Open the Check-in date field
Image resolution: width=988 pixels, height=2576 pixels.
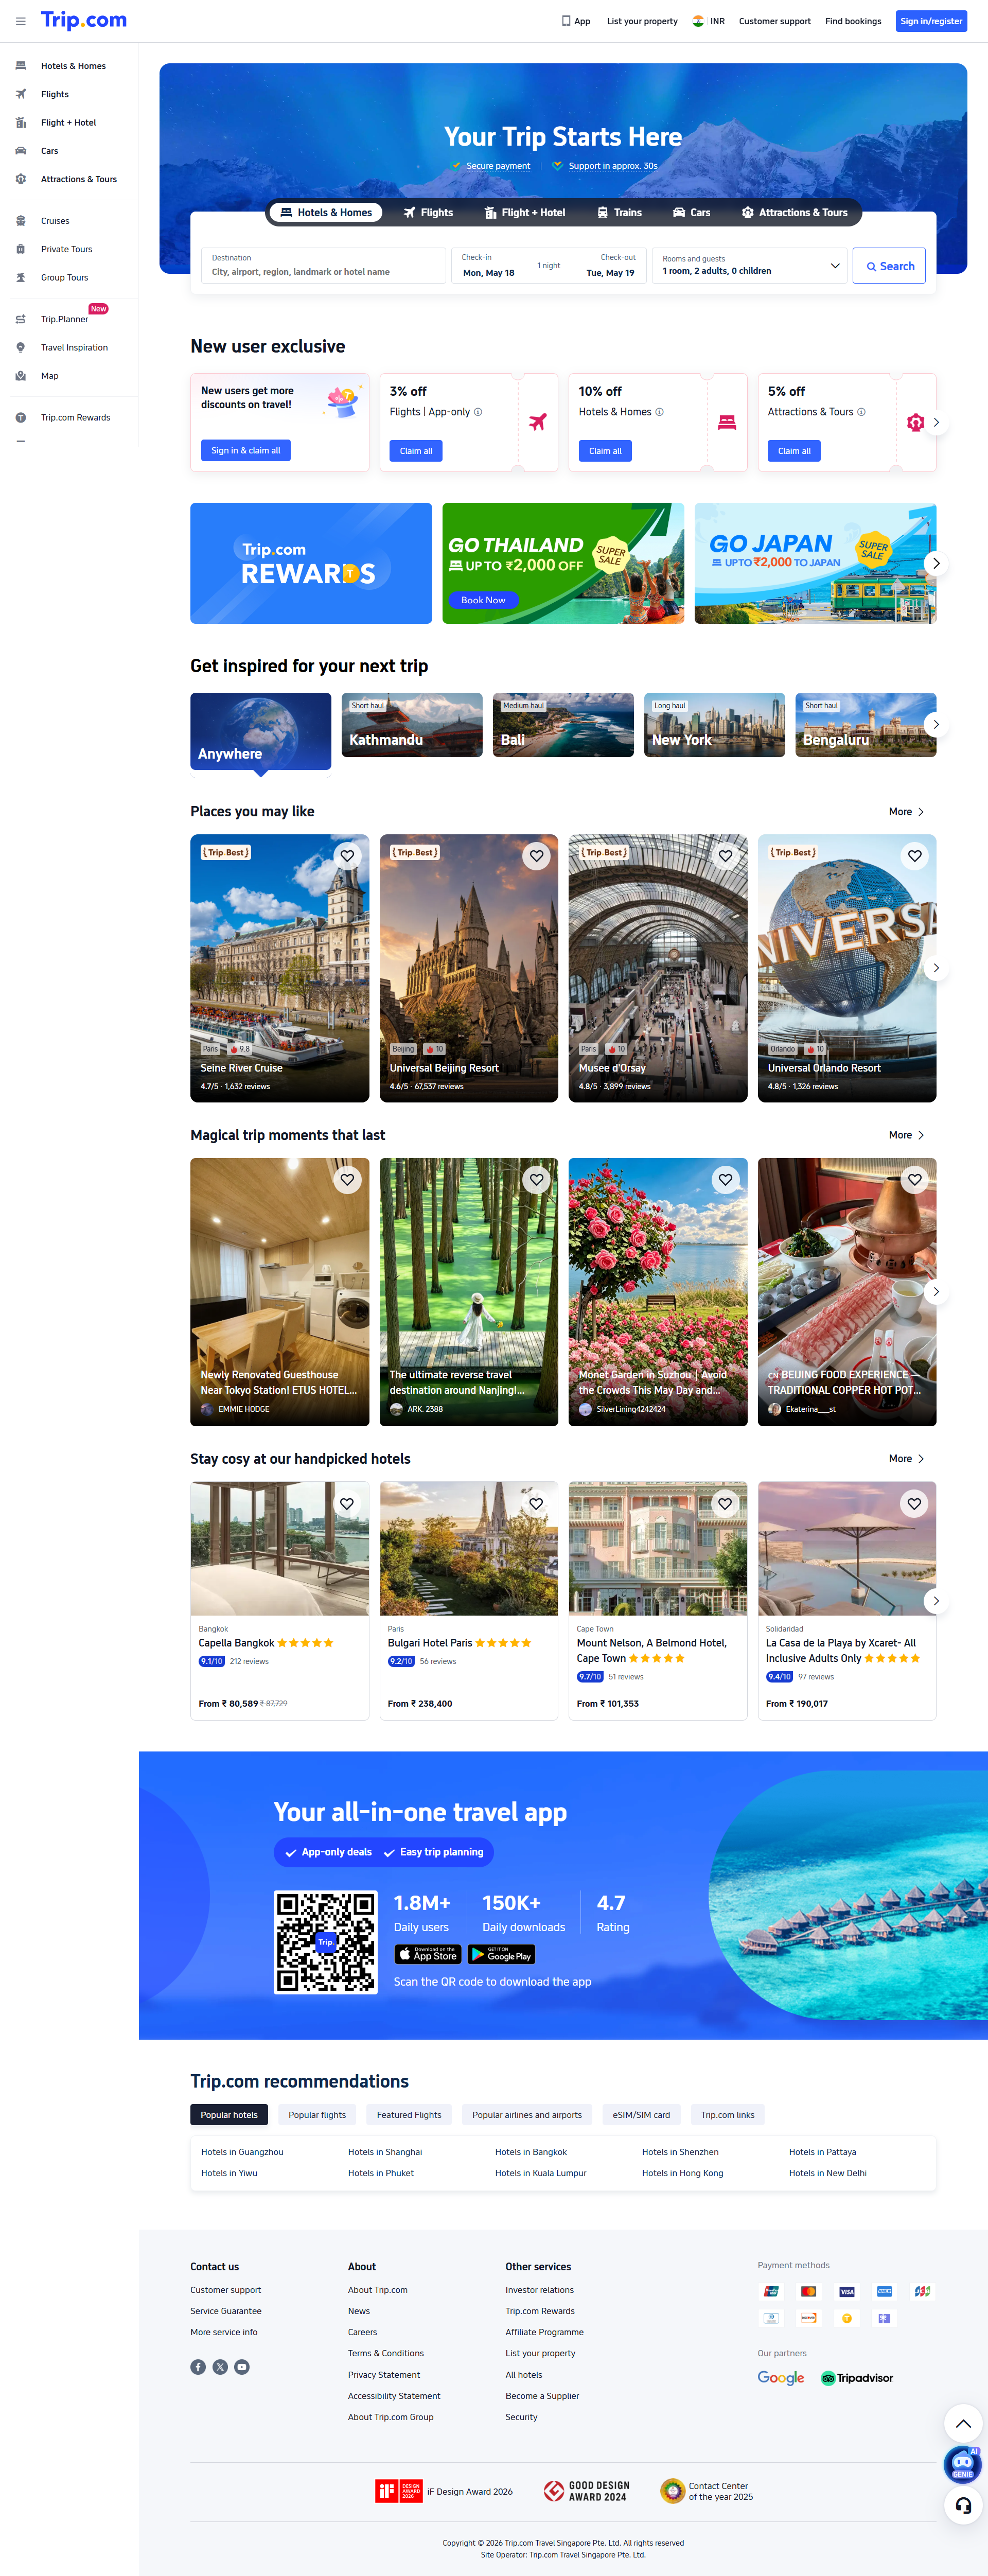(x=489, y=266)
